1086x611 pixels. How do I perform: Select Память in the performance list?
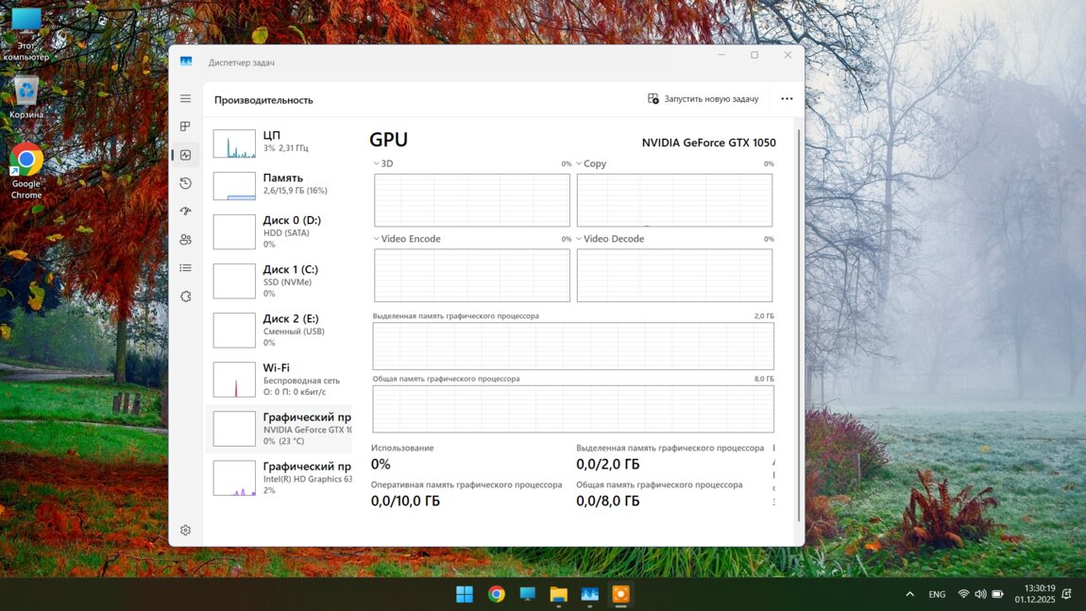279,184
